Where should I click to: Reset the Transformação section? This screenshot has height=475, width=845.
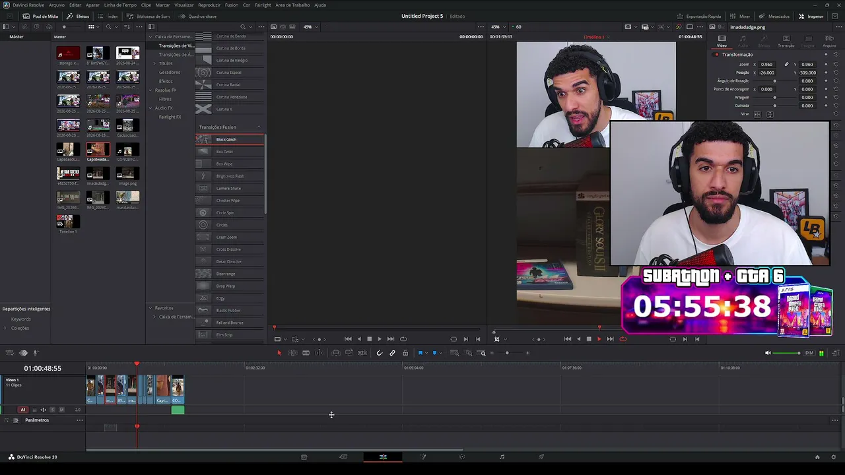coord(836,54)
